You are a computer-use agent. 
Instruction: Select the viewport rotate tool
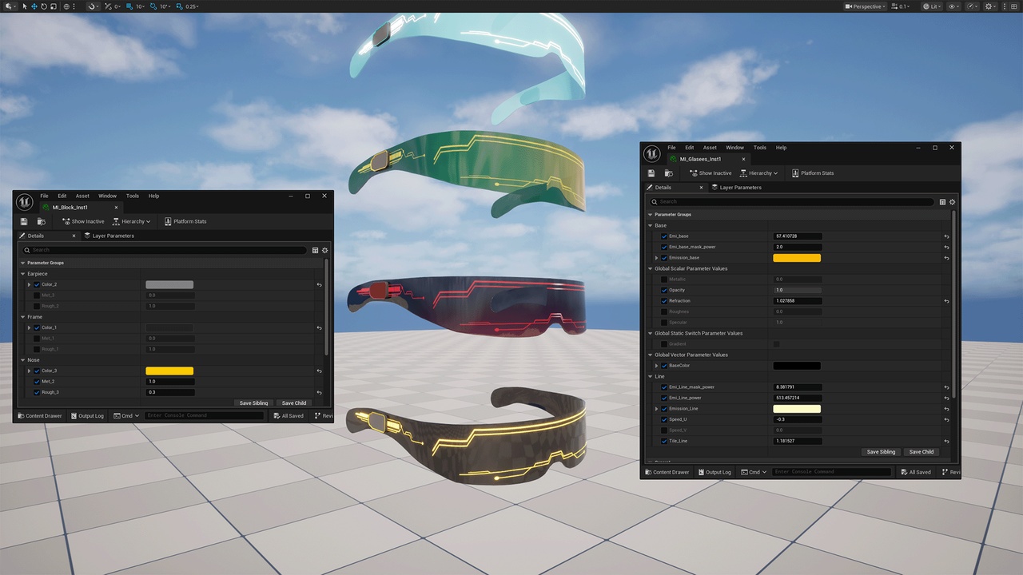click(x=44, y=6)
